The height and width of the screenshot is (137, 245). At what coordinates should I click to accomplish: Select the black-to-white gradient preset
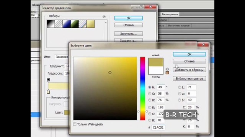(51, 24)
